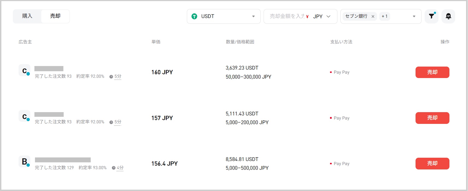Expand the USDT coin dropdown
This screenshot has width=468, height=191.
(x=253, y=16)
